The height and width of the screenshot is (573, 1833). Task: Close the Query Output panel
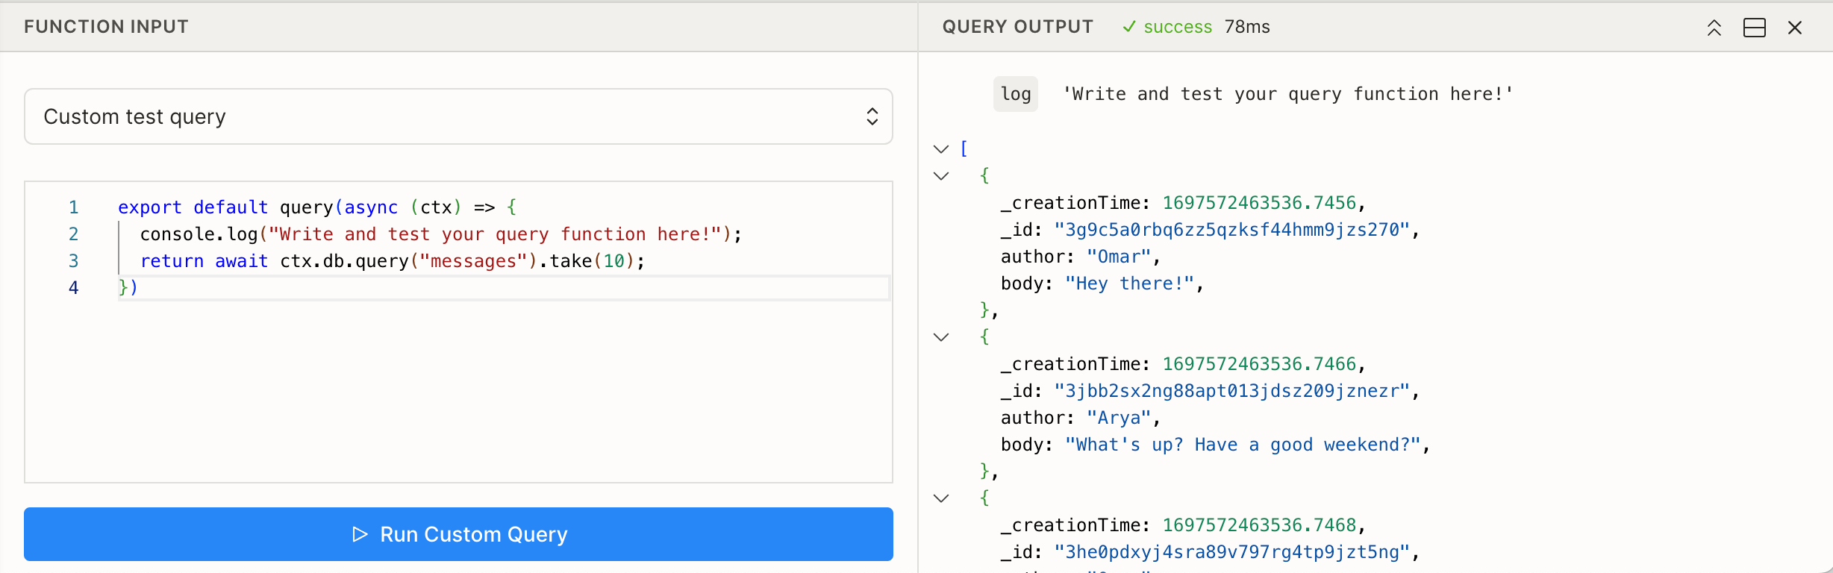pos(1795,28)
